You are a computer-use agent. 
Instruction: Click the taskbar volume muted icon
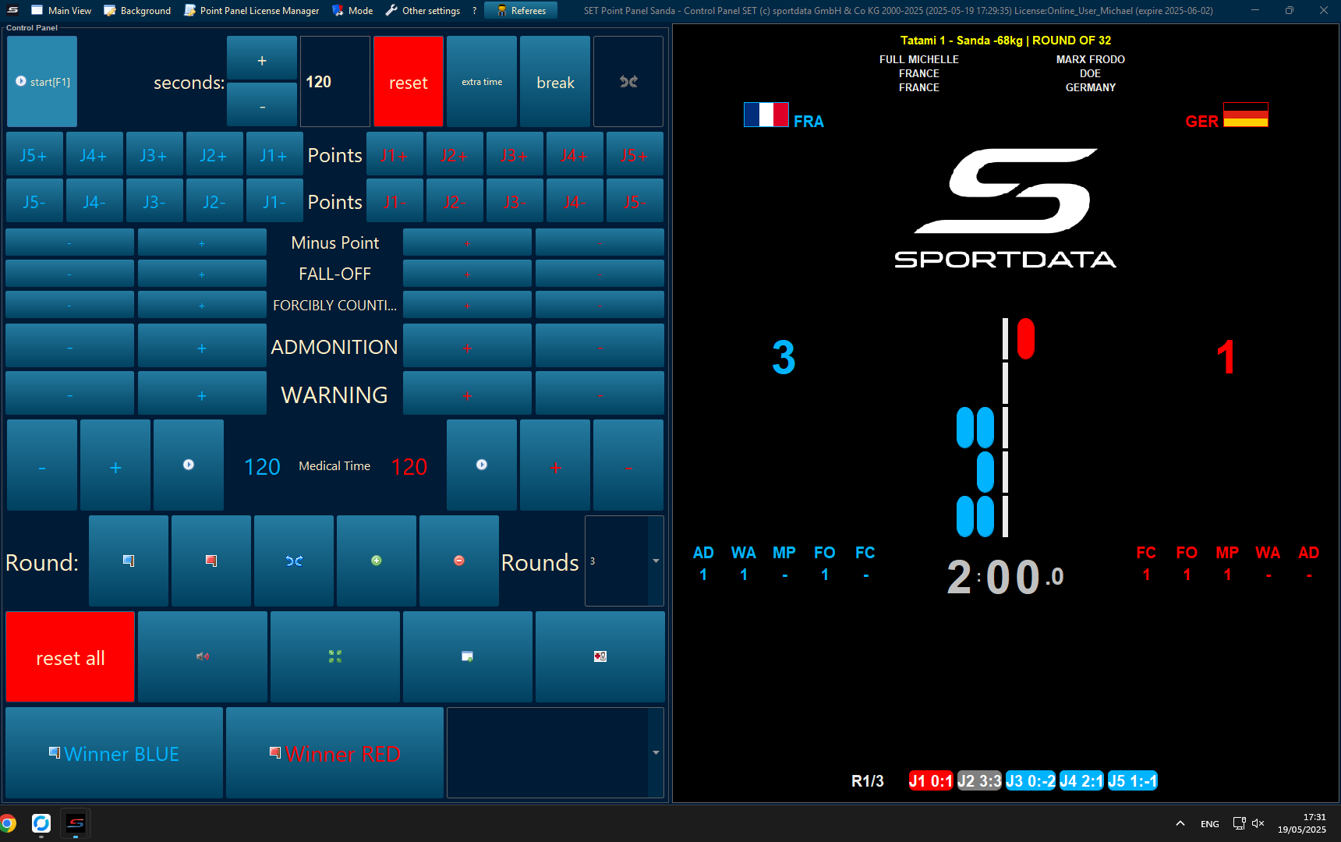[1258, 823]
